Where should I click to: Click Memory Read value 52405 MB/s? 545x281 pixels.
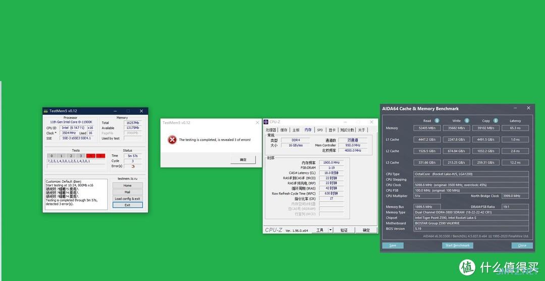click(427, 128)
